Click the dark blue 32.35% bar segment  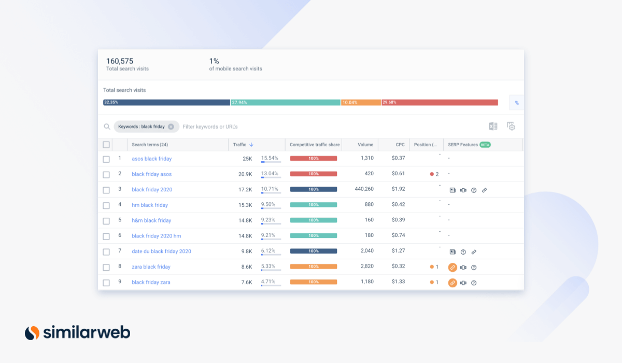(166, 103)
